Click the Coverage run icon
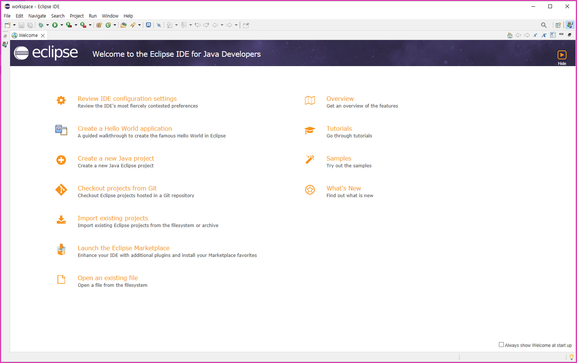 pos(69,25)
